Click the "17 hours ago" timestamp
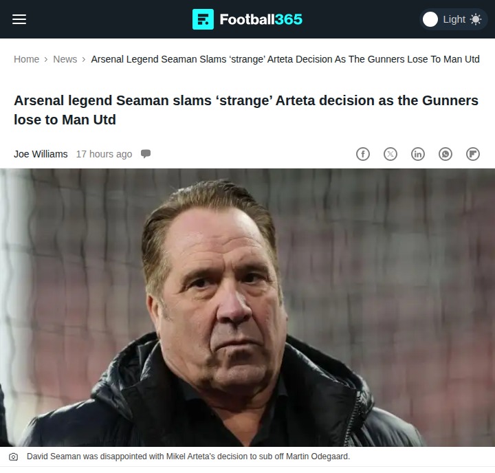Viewport: 495px width, 473px height. [x=104, y=154]
